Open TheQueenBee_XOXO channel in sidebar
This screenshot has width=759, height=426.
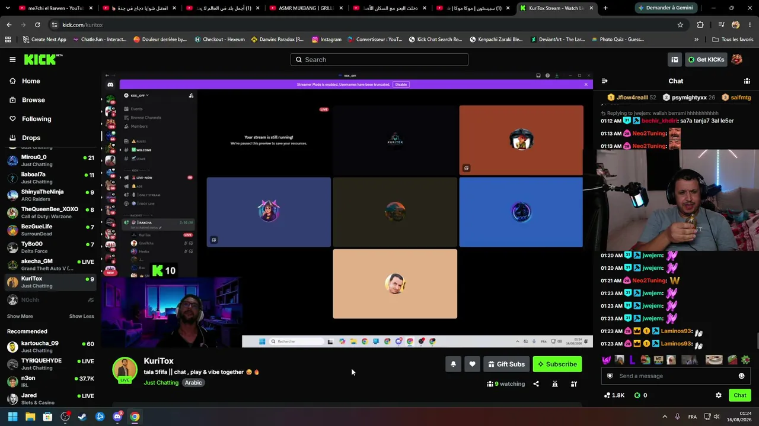(x=51, y=213)
